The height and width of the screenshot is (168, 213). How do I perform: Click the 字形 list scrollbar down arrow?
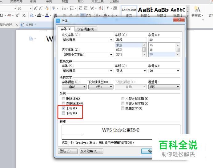tap(144, 54)
